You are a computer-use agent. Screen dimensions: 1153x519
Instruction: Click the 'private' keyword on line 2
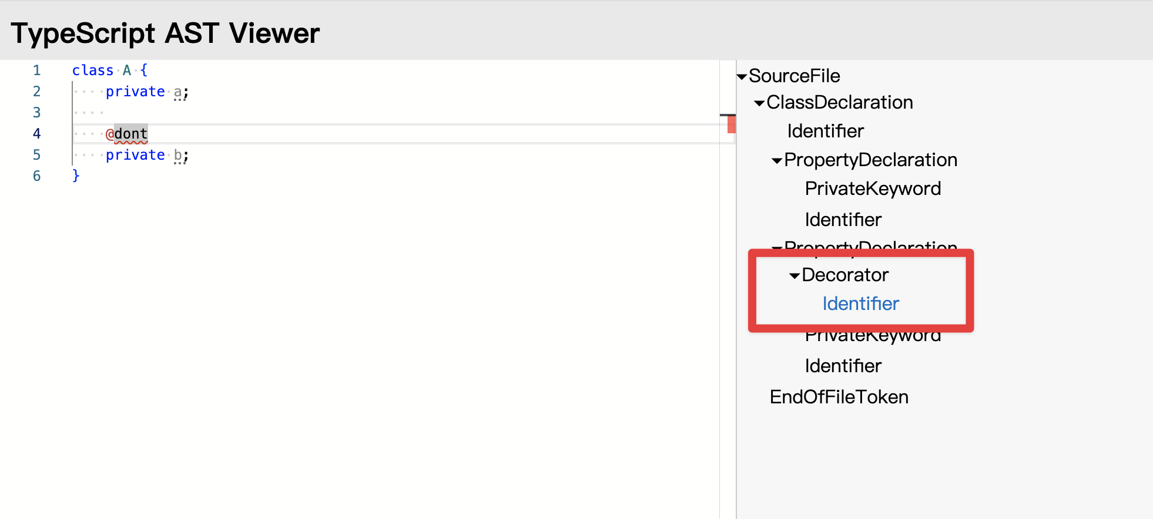(135, 92)
